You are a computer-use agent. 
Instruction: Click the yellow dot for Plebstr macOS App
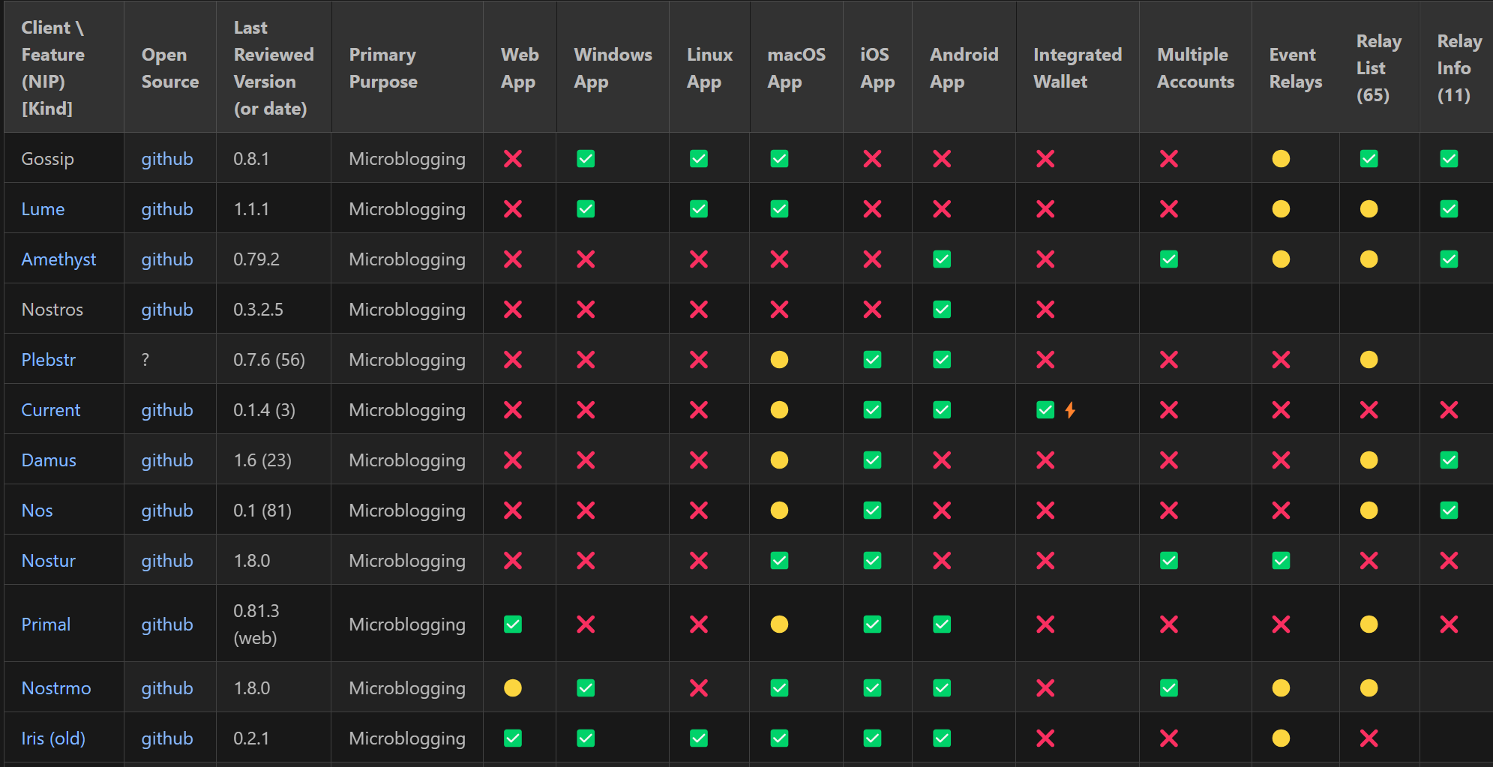coord(779,359)
